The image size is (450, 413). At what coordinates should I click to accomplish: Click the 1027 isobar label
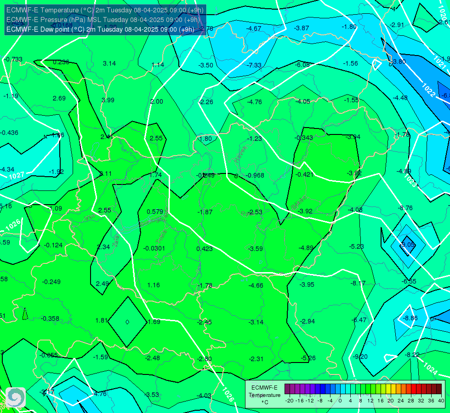click(x=17, y=175)
